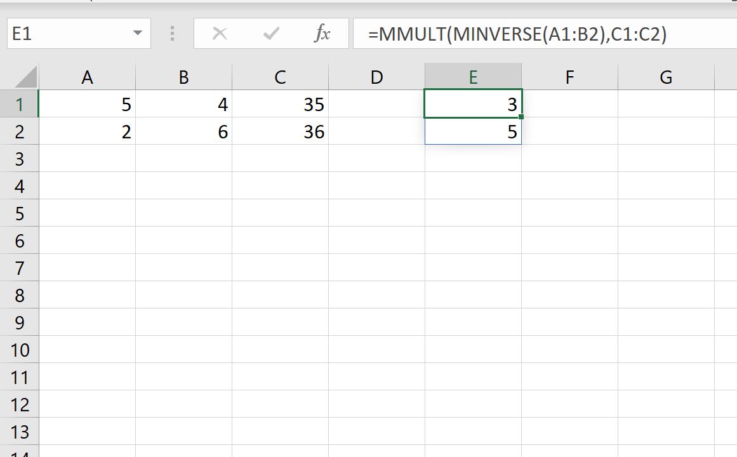The image size is (737, 457).
Task: Click the Enter checkmark icon in formula bar
Action: coord(272,34)
